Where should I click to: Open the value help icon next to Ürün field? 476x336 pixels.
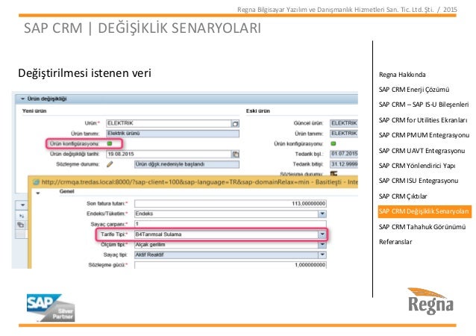(235, 124)
